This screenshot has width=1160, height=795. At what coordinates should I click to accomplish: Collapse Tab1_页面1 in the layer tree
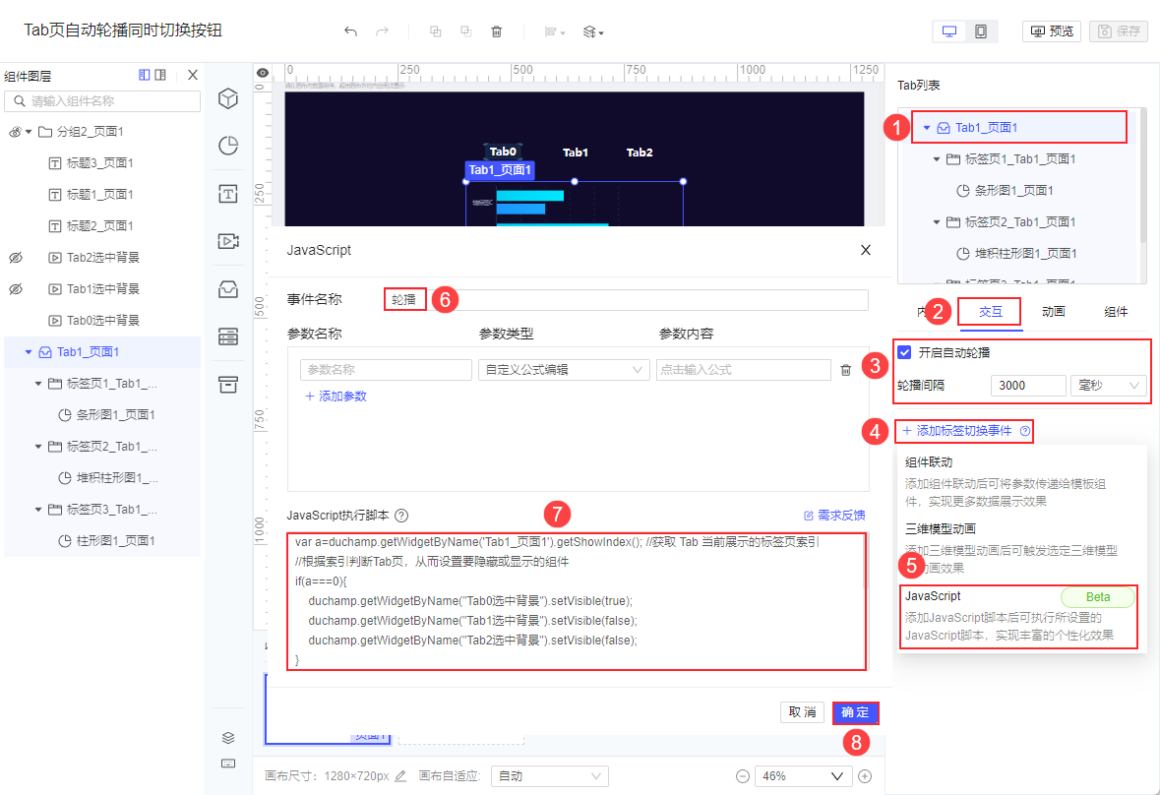coord(29,352)
